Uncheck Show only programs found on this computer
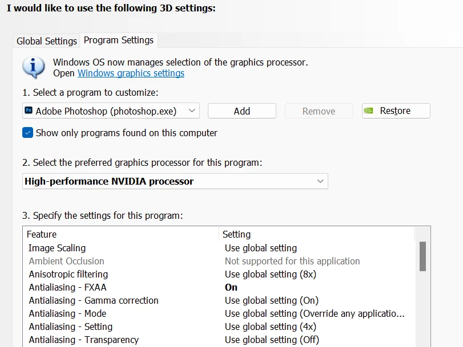The image size is (463, 347). 28,133
